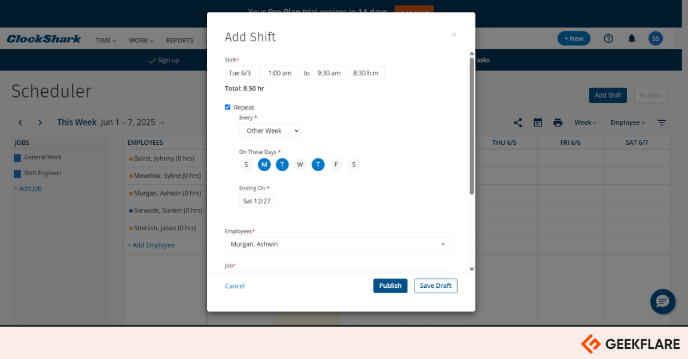Click the share schedule icon
This screenshot has height=359, width=688.
[517, 123]
